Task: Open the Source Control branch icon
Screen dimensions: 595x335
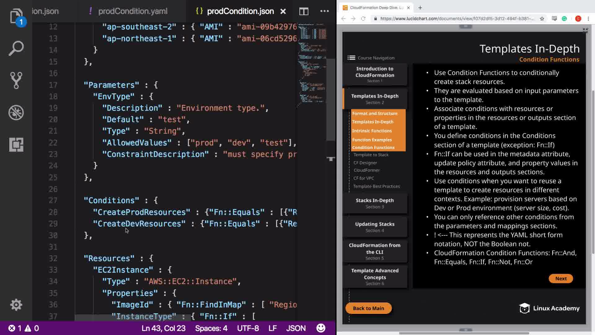Action: coord(16,80)
